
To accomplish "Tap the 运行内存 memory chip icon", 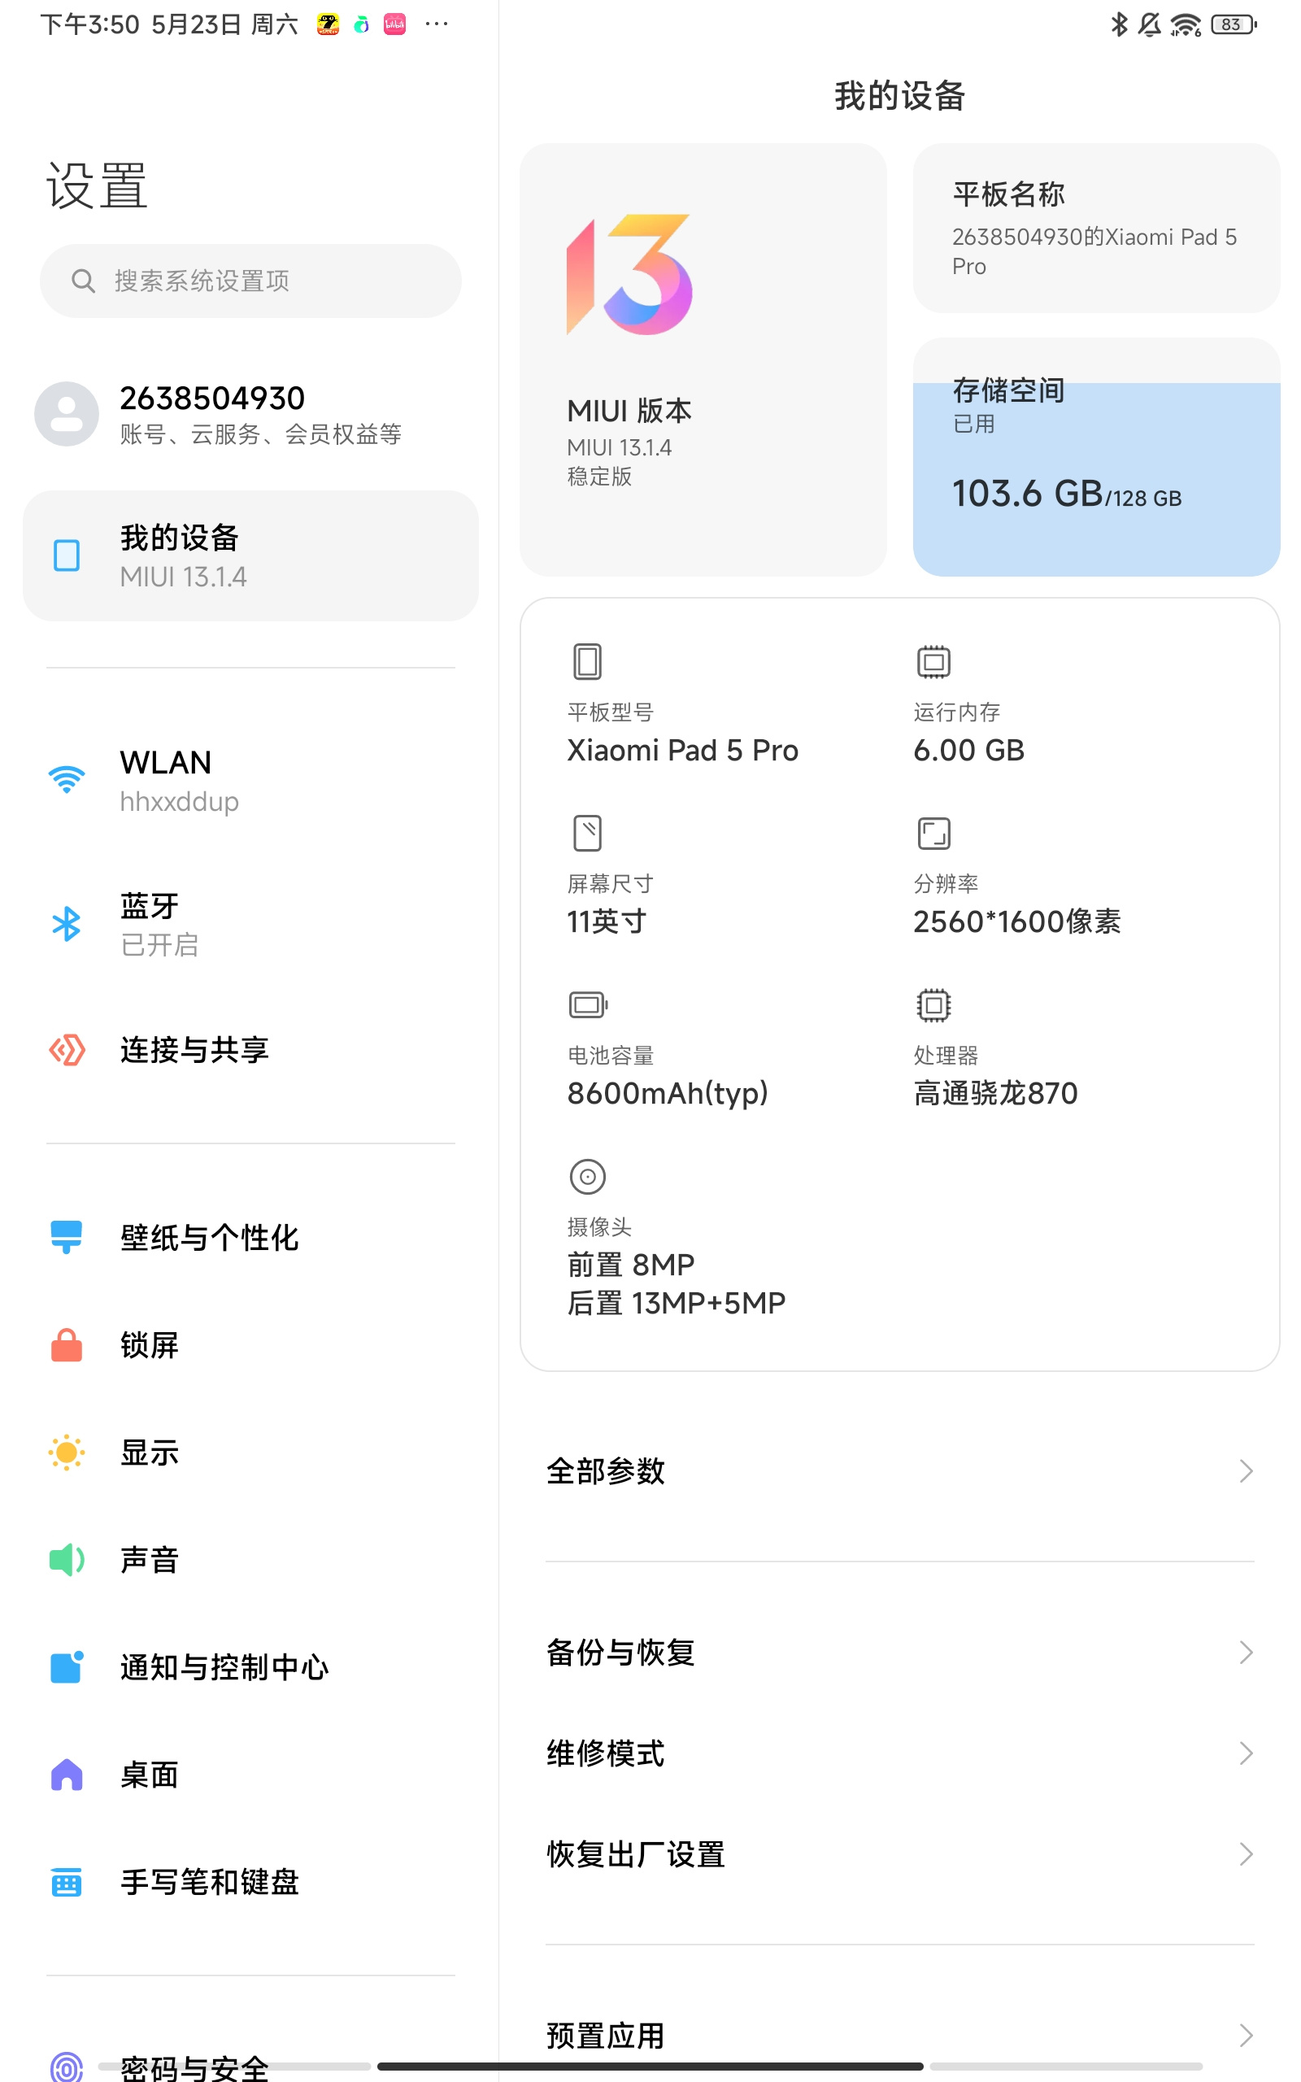I will pos(933,661).
